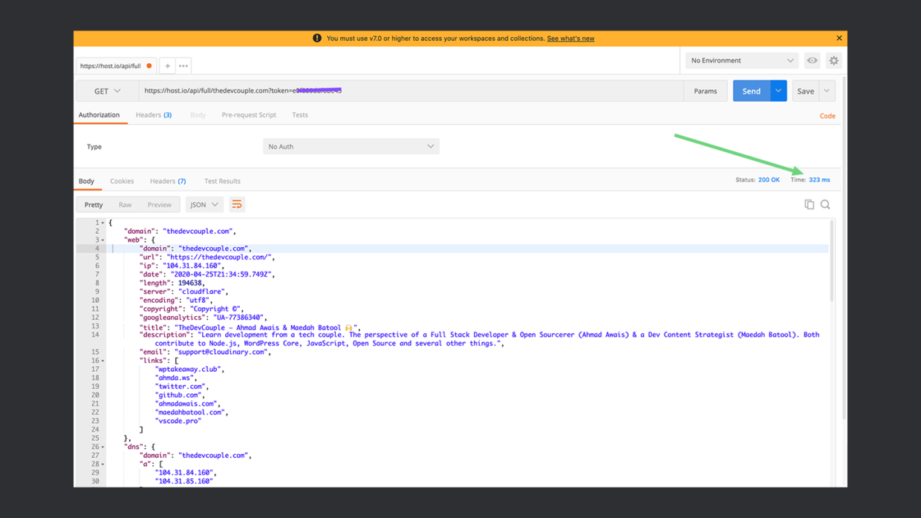921x518 pixels.
Task: Click the response body vertical scrollbar
Action: pyautogui.click(x=831, y=260)
